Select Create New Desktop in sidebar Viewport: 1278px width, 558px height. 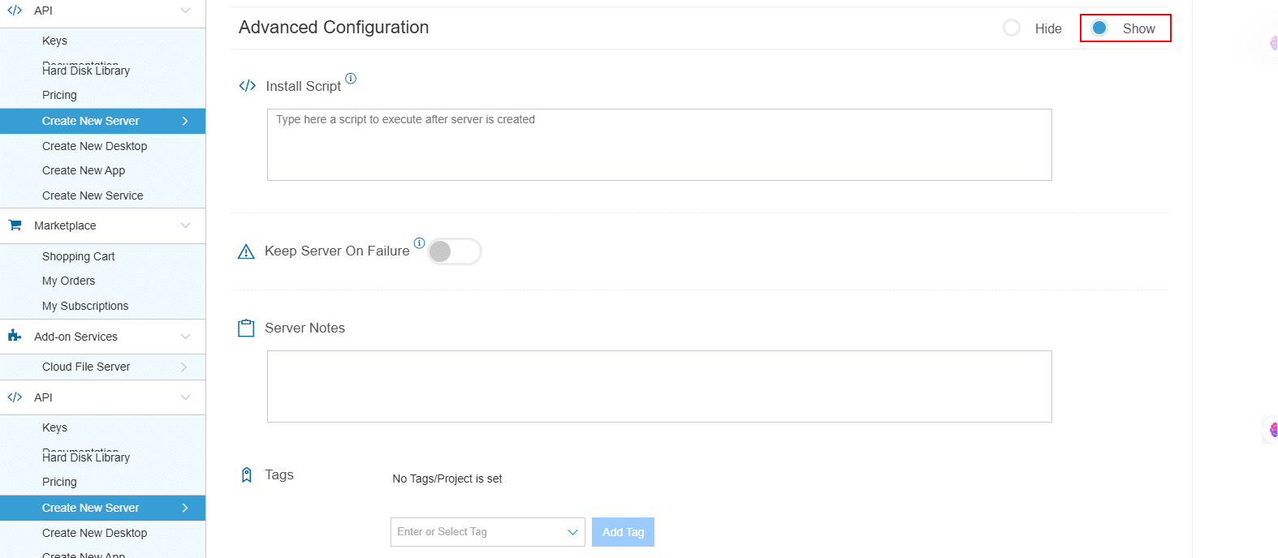tap(95, 145)
